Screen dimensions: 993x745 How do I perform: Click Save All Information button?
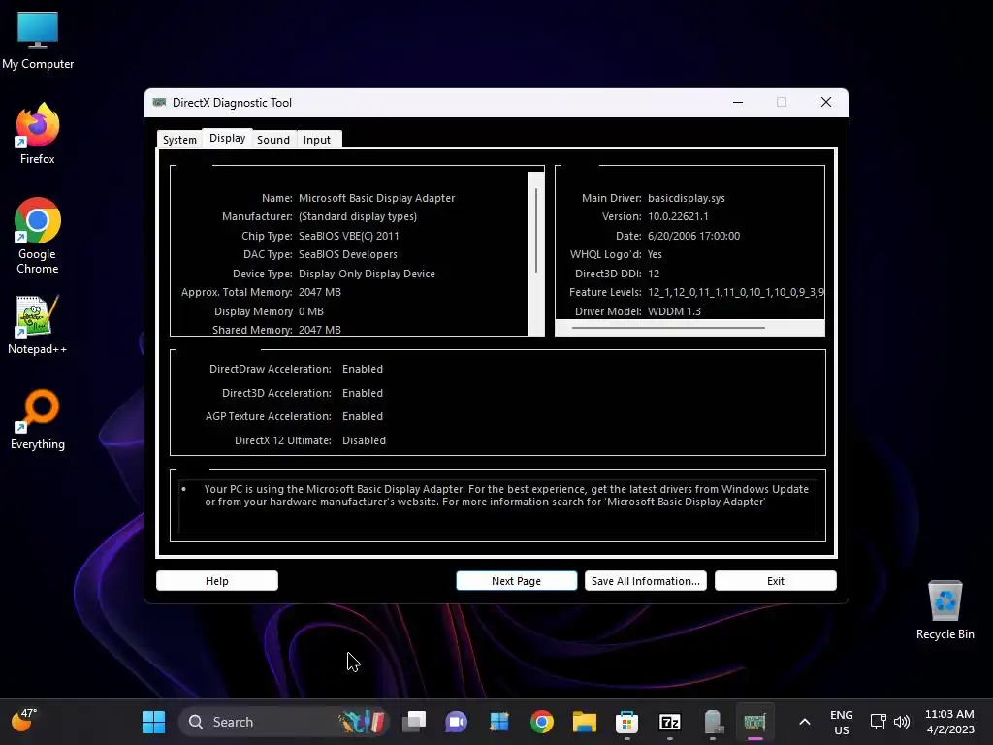[x=645, y=581]
